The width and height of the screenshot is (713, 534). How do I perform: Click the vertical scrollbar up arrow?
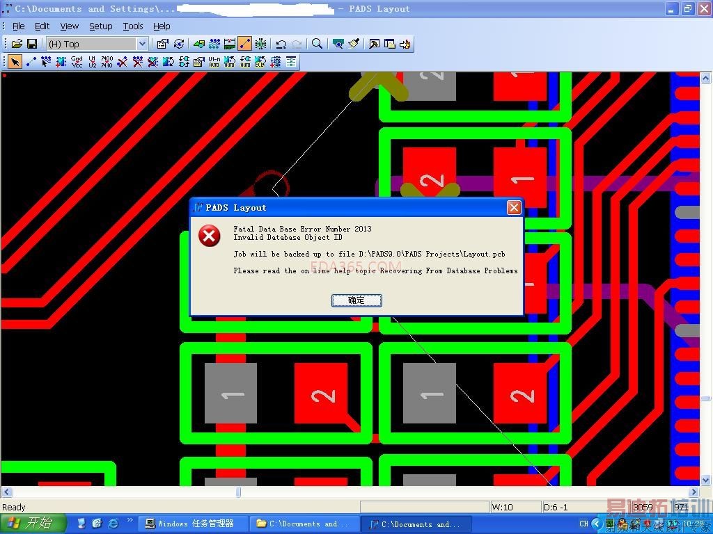click(x=705, y=78)
